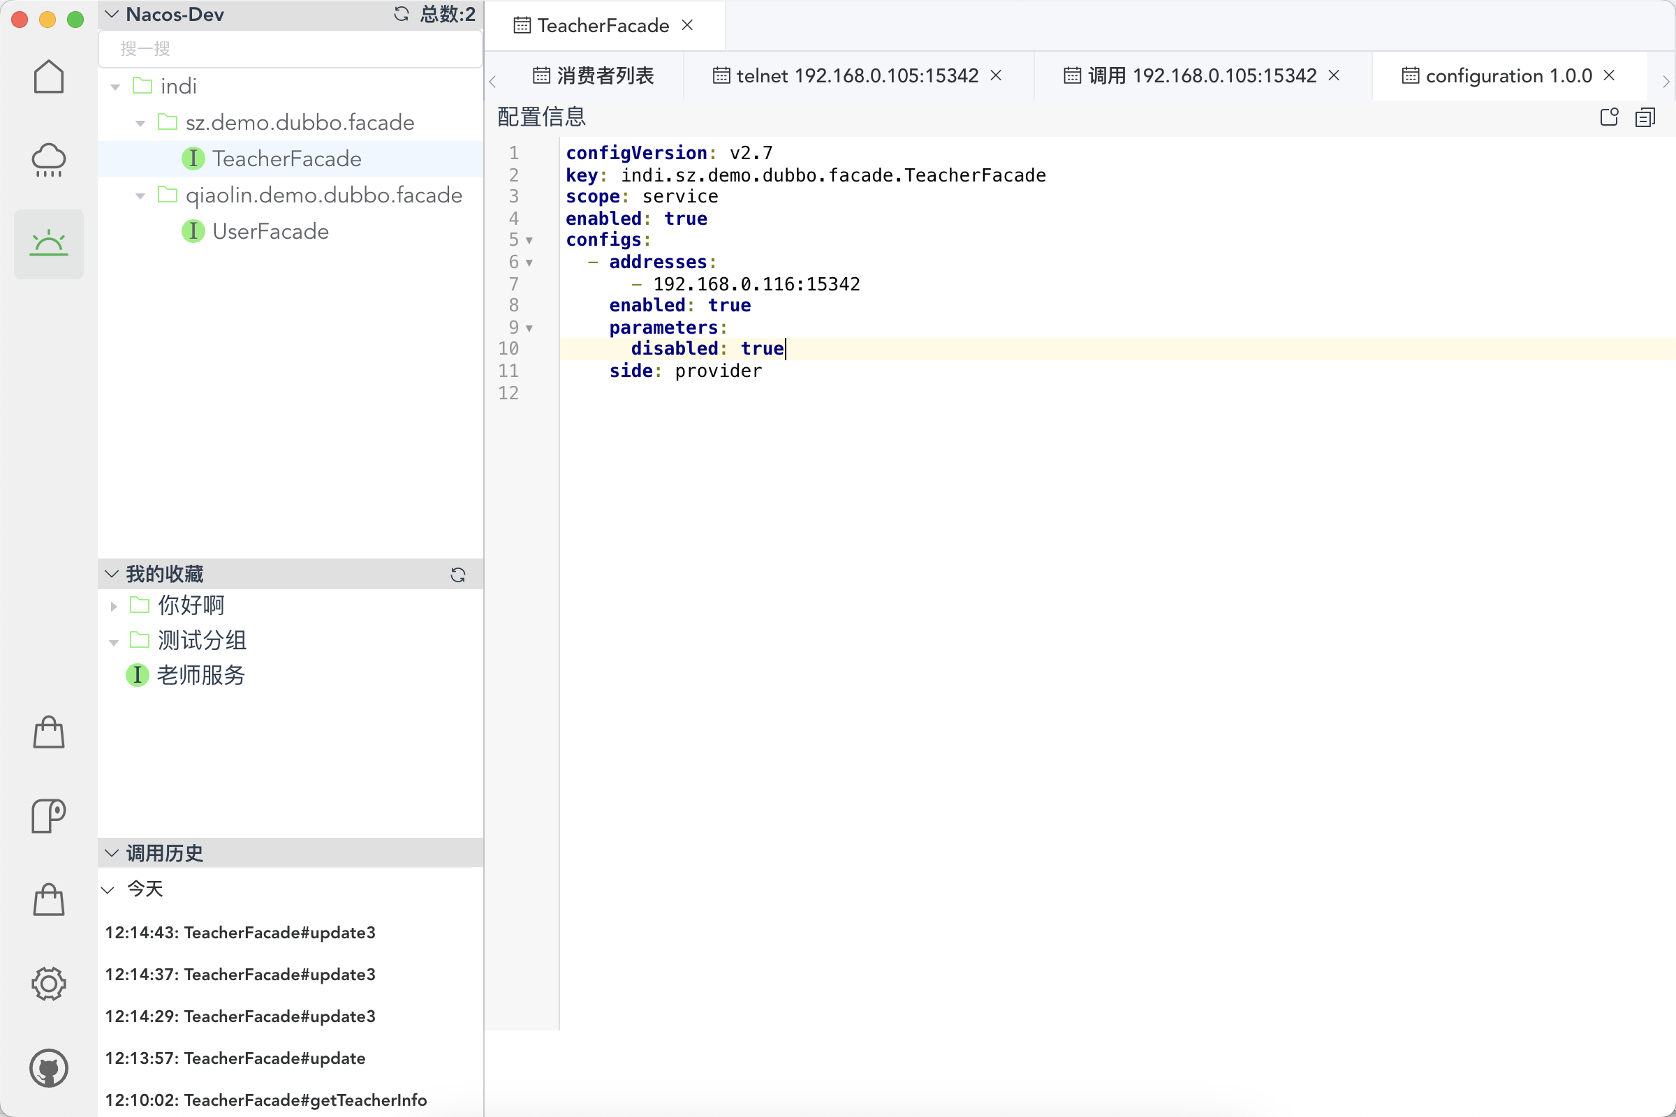Collapse the 调用历史 section header
The width and height of the screenshot is (1676, 1117).
(x=112, y=852)
